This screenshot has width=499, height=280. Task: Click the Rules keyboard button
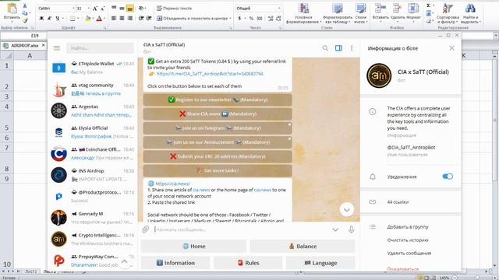coord(248,263)
